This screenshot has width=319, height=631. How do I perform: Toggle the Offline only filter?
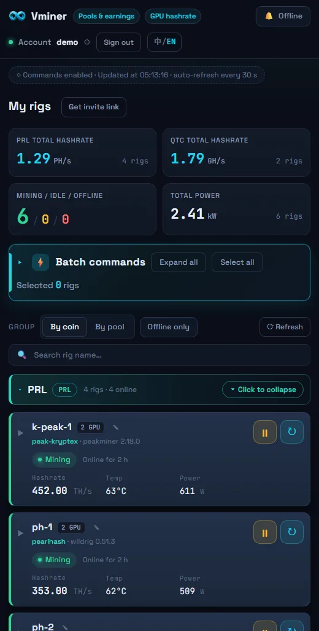(168, 327)
